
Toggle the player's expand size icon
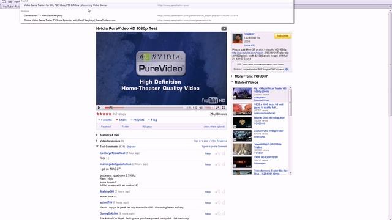tap(217, 108)
